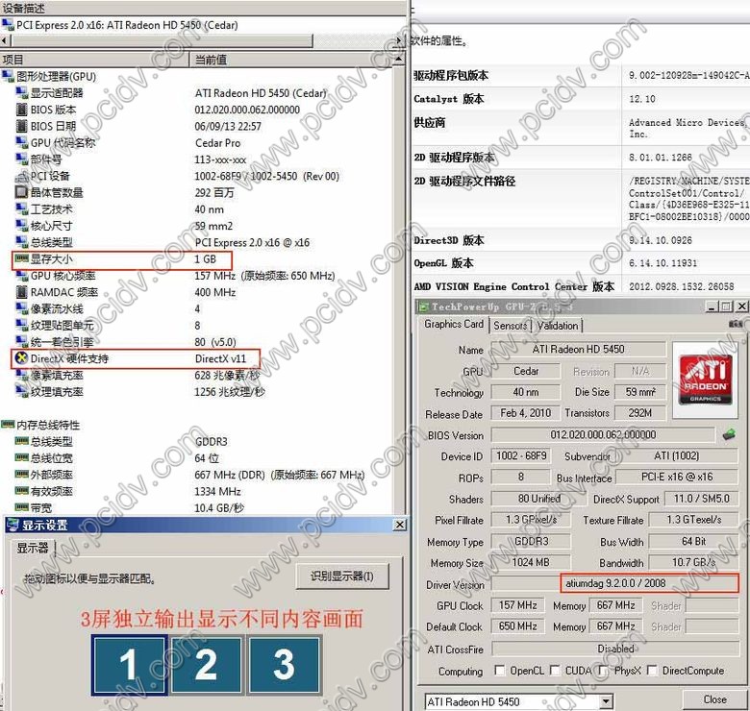Click the up arrow of the properties list scrollbar

[x=399, y=60]
